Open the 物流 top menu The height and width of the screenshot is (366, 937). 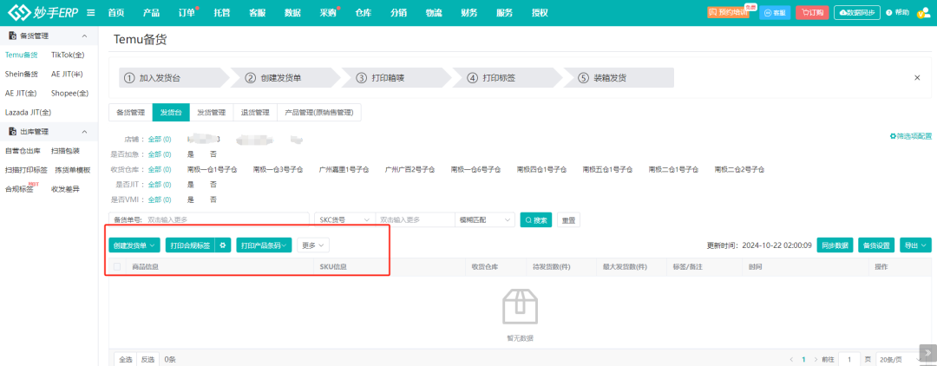434,12
